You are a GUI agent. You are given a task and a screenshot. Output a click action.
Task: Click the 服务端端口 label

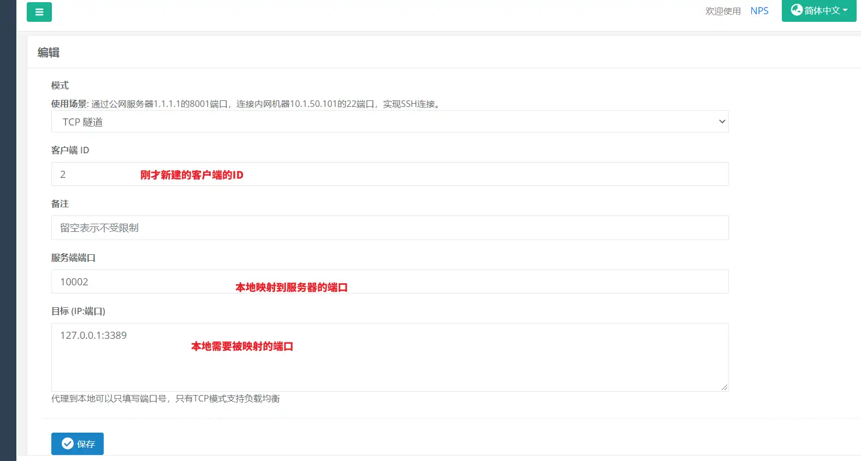coord(73,258)
